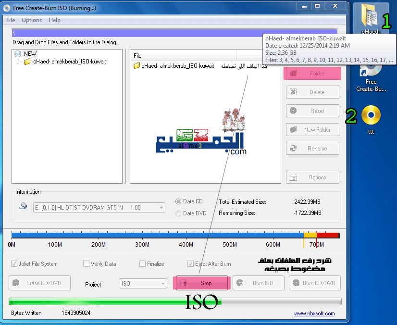Click the 2422.39MB total size value

click(307, 202)
